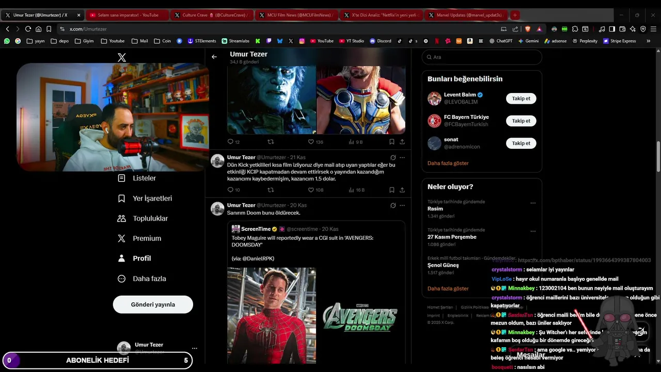The height and width of the screenshot is (372, 661).
Task: Open the ScreenTime quoted tweet author
Action: pos(256,229)
